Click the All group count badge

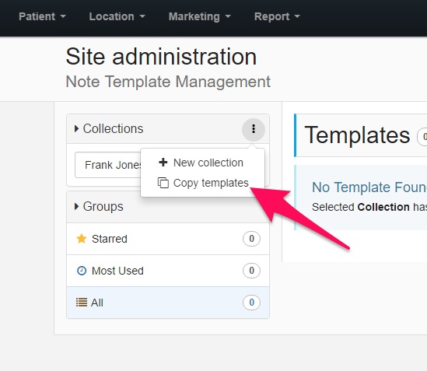point(251,303)
